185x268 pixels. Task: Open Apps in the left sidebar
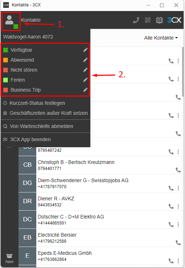tap(9, 258)
